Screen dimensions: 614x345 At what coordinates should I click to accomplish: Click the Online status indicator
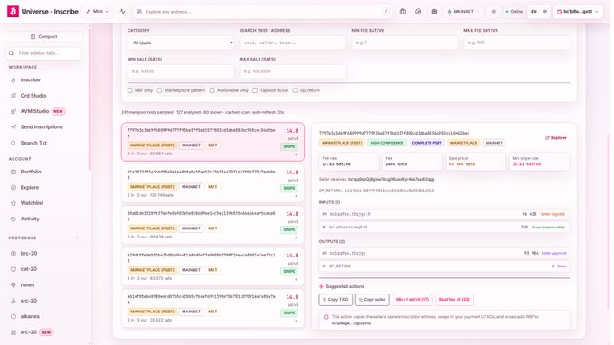point(515,12)
